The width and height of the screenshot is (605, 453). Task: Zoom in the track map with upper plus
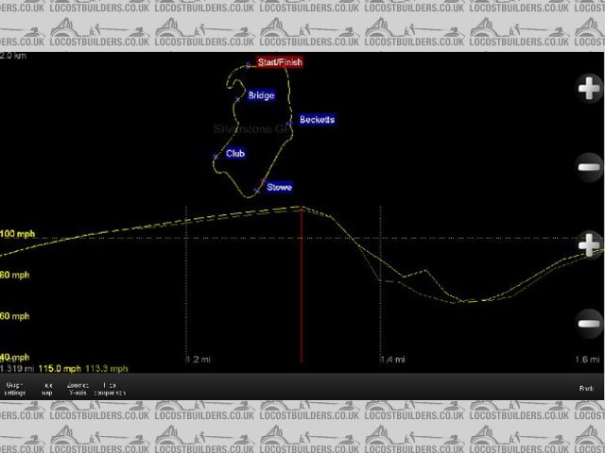588,90
